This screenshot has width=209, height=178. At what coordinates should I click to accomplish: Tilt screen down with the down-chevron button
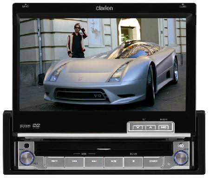[x=137, y=127]
